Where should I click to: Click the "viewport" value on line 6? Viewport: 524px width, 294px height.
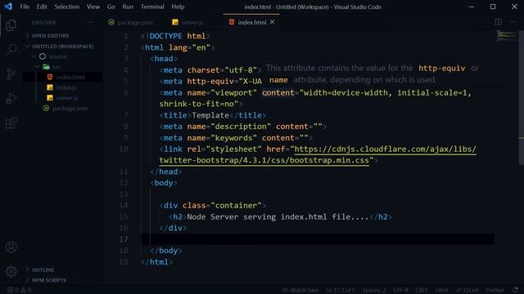pos(234,92)
